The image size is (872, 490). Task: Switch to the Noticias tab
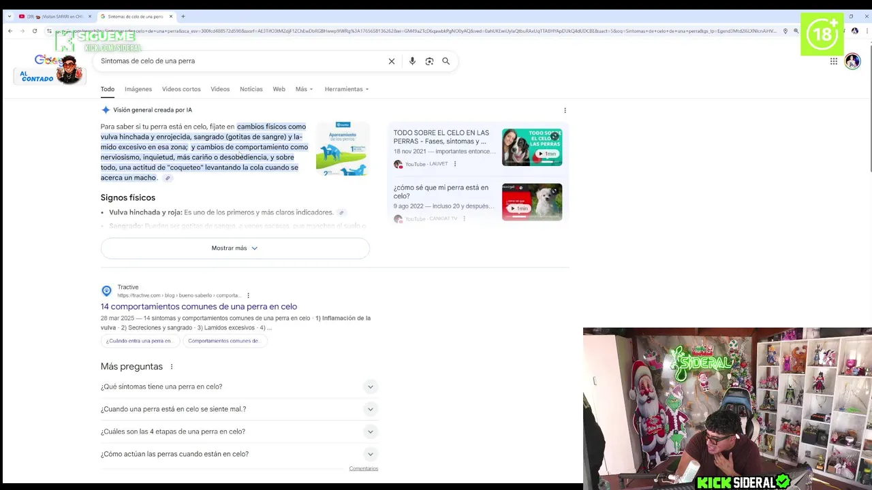(251, 89)
